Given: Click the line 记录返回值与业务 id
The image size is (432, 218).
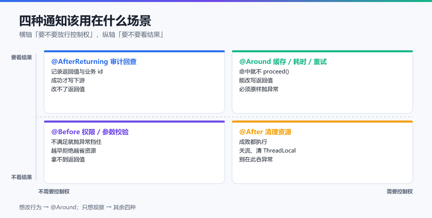Looking at the screenshot, I should (x=77, y=71).
